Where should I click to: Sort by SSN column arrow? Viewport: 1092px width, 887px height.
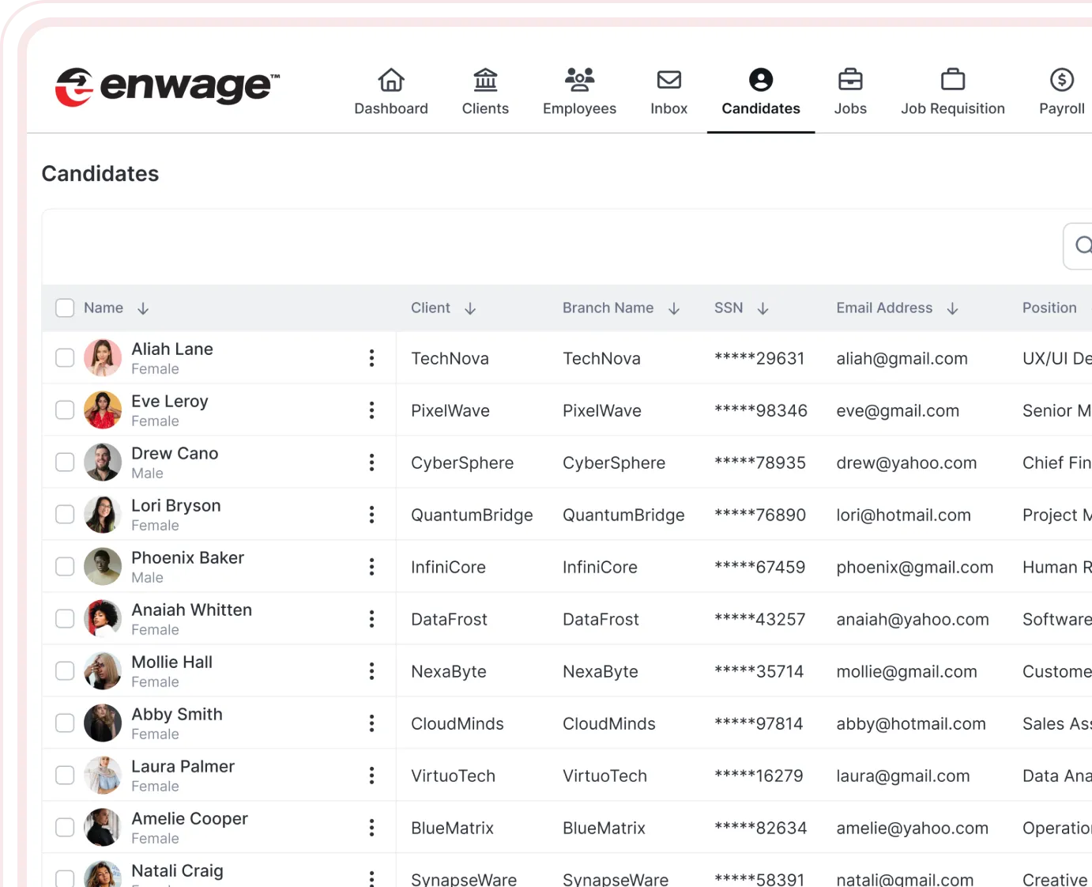pos(763,308)
